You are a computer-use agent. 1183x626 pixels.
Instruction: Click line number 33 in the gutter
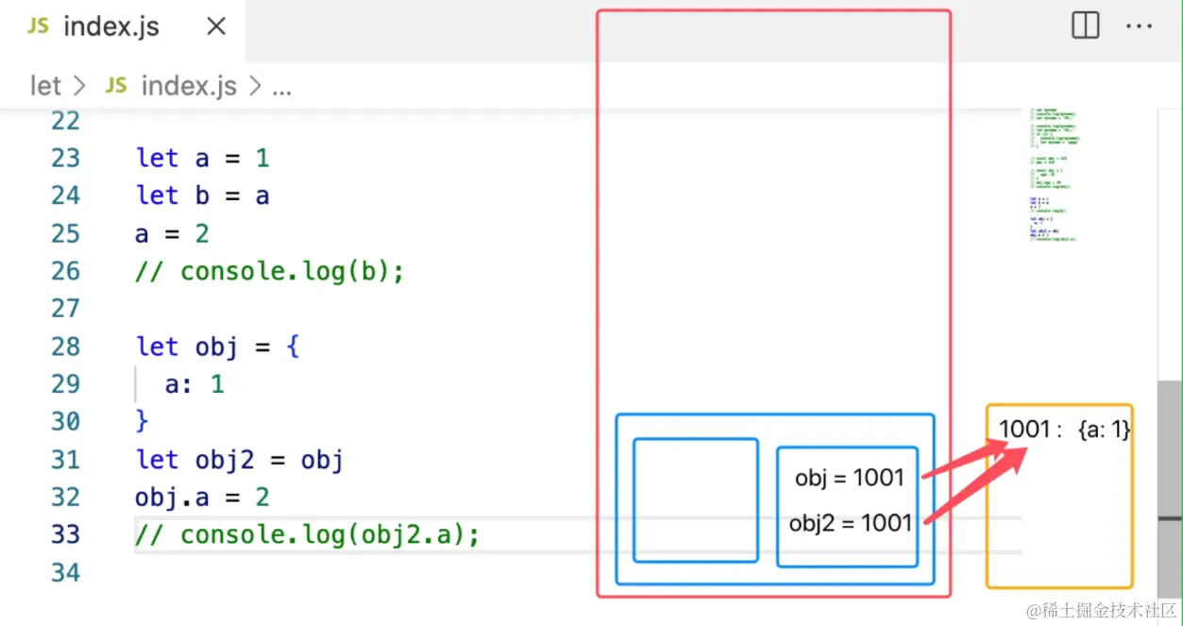click(x=65, y=534)
